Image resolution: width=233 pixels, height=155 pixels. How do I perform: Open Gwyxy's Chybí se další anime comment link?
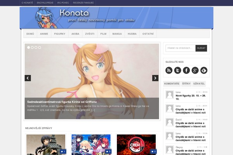[x=191, y=152]
